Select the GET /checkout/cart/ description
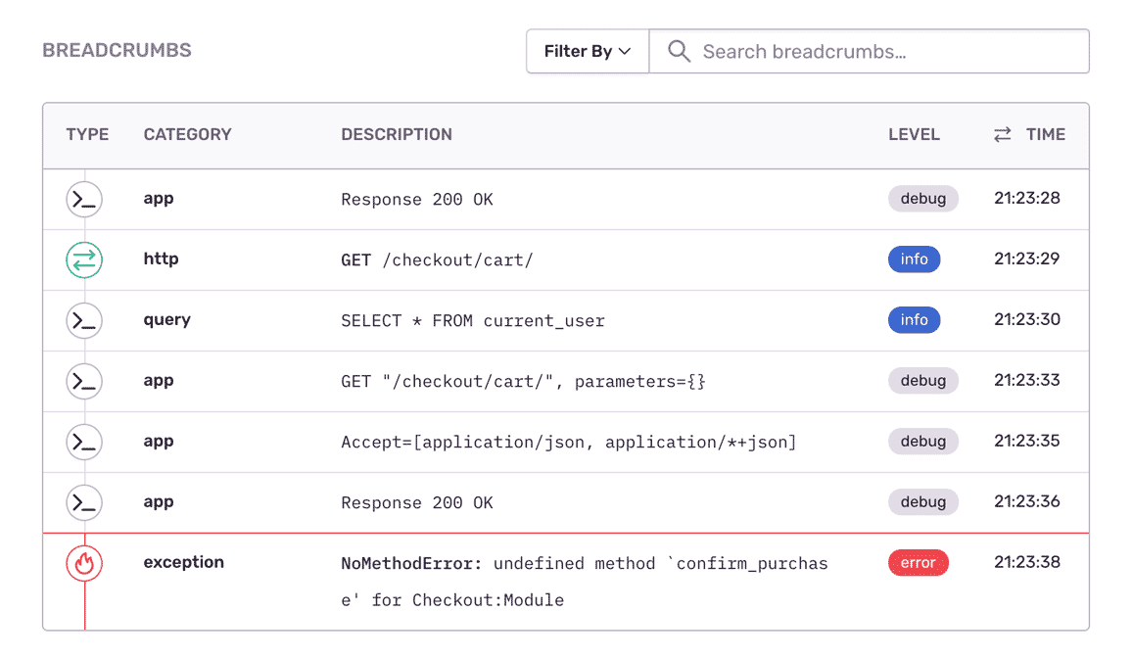Image resolution: width=1132 pixels, height=659 pixels. (x=437, y=259)
